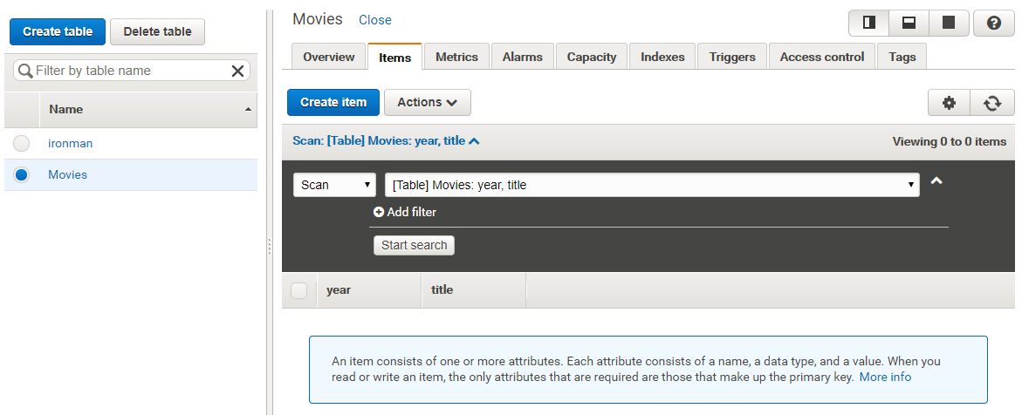Screen dimensions: 1022x415
Task: Switch to full-screen panel layout icon
Action: [x=948, y=24]
